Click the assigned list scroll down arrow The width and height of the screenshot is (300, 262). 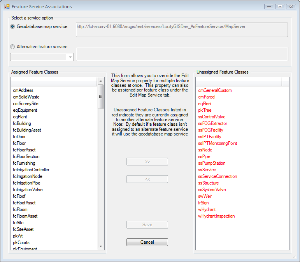coord(101,246)
